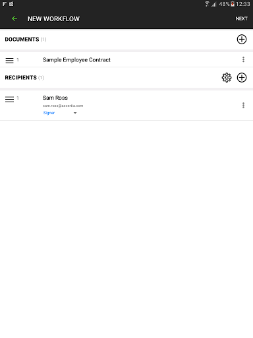The image size is (253, 338).
Task: Open recipients settings gear
Action: click(x=227, y=77)
